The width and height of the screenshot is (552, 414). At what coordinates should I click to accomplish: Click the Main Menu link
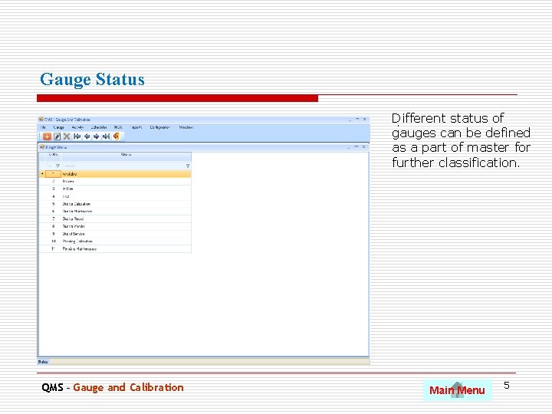click(x=457, y=390)
